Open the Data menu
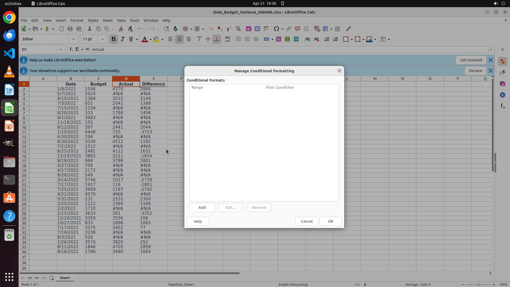The width and height of the screenshot is (510, 287). (121, 20)
